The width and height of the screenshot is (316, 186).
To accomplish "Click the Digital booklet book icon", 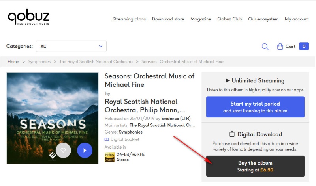I will pos(107,139).
